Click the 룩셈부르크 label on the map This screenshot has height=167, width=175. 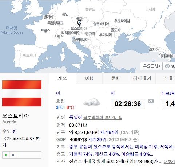point(55,23)
